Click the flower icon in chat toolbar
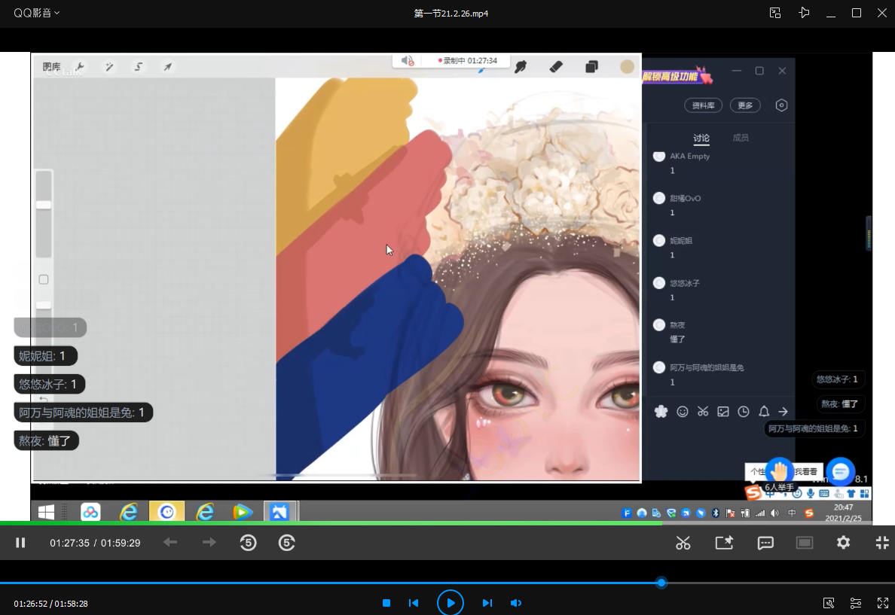The height and width of the screenshot is (615, 895). click(661, 411)
